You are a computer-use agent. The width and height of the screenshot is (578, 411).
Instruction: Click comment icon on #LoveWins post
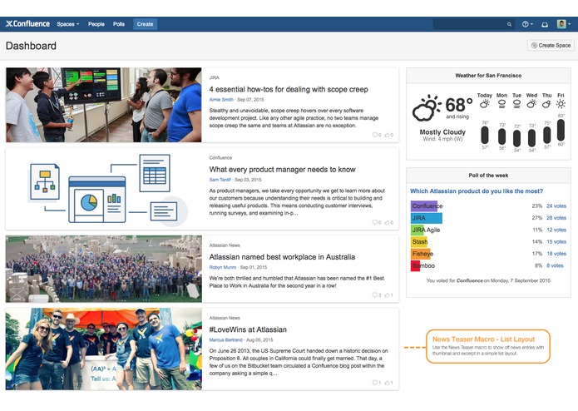[377, 383]
